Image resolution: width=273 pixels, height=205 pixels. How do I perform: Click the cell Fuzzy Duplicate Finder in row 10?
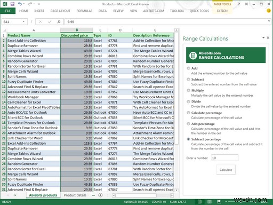point(34,82)
